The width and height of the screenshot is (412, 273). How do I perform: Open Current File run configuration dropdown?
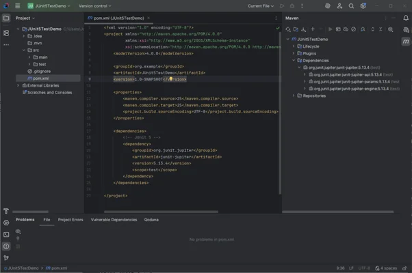point(261,5)
